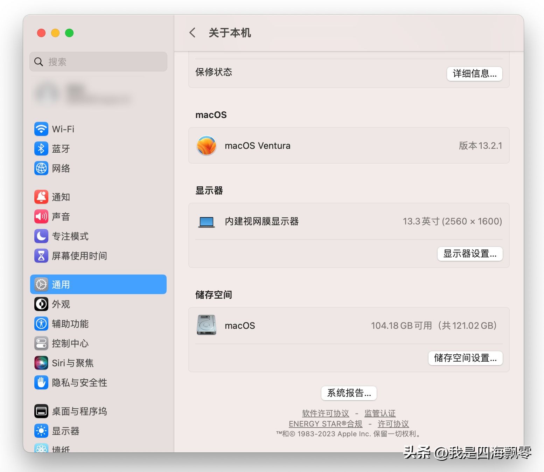
Task: Open 储存空间设置 storage settings
Action: (465, 358)
